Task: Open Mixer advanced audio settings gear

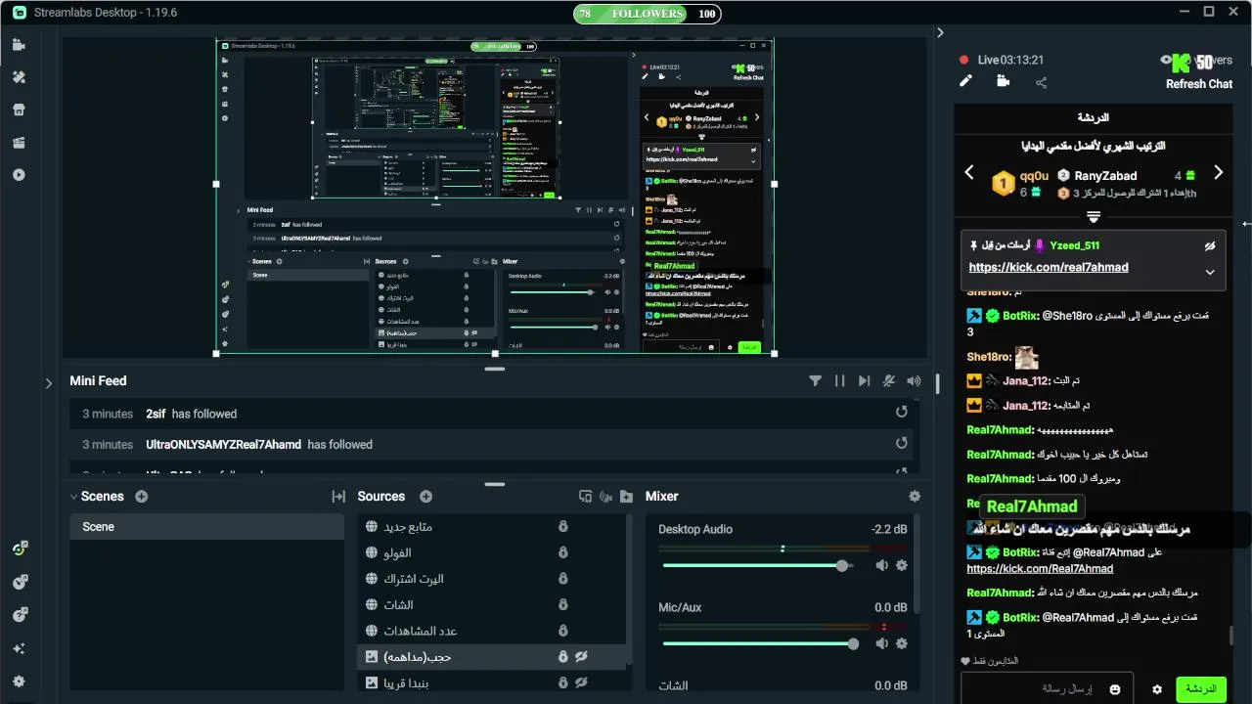Action: (915, 497)
